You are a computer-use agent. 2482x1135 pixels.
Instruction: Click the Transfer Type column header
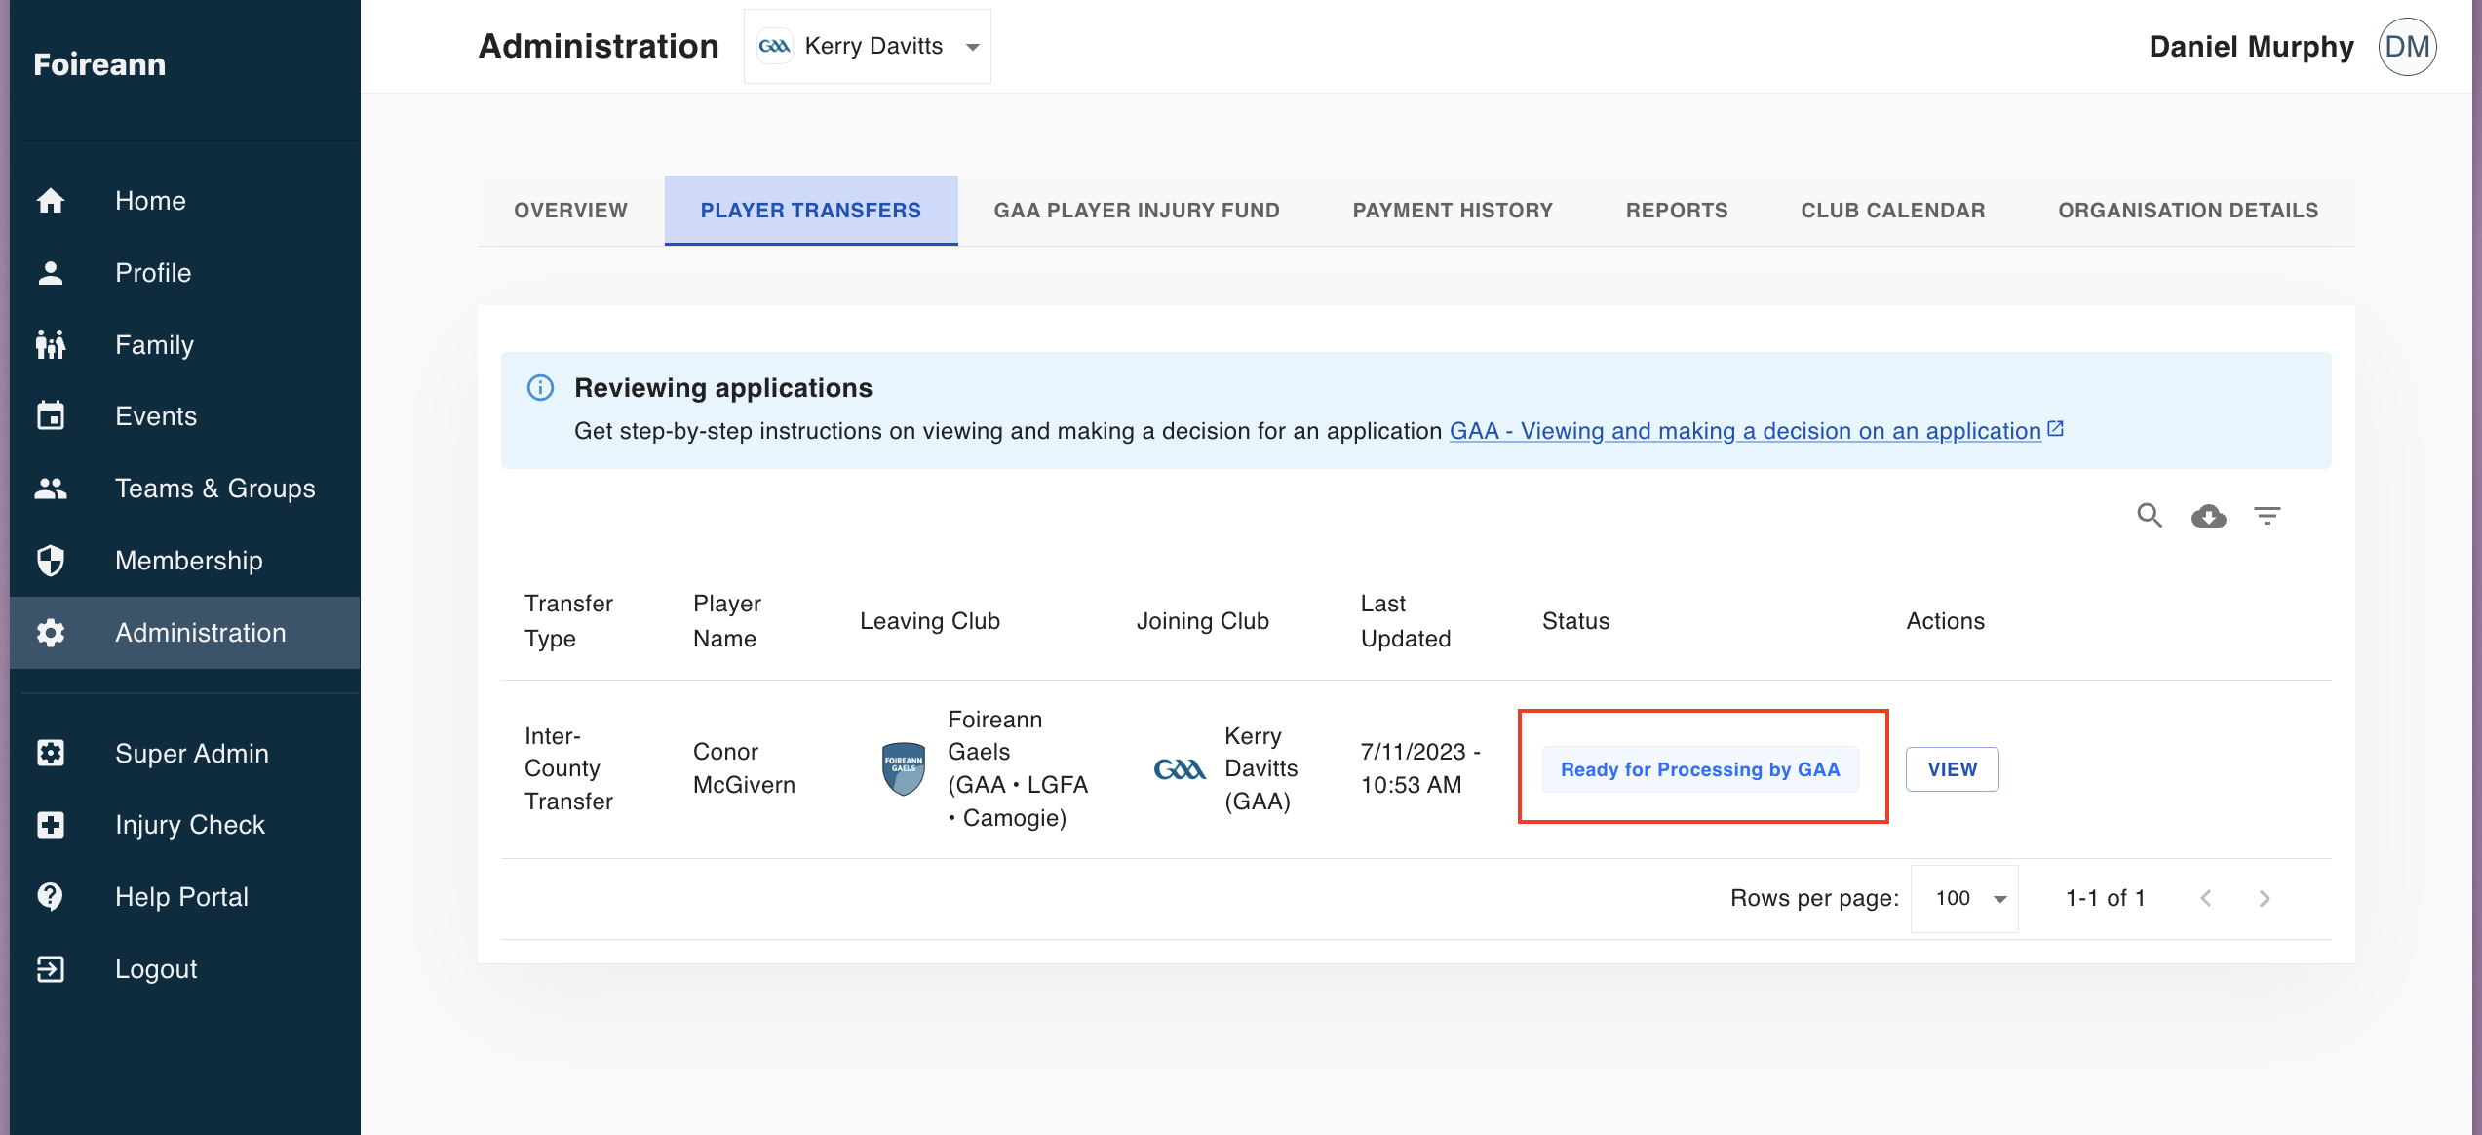pos(568,621)
